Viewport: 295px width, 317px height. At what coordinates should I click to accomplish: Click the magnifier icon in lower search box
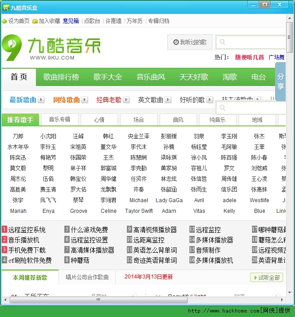[x=222, y=108]
